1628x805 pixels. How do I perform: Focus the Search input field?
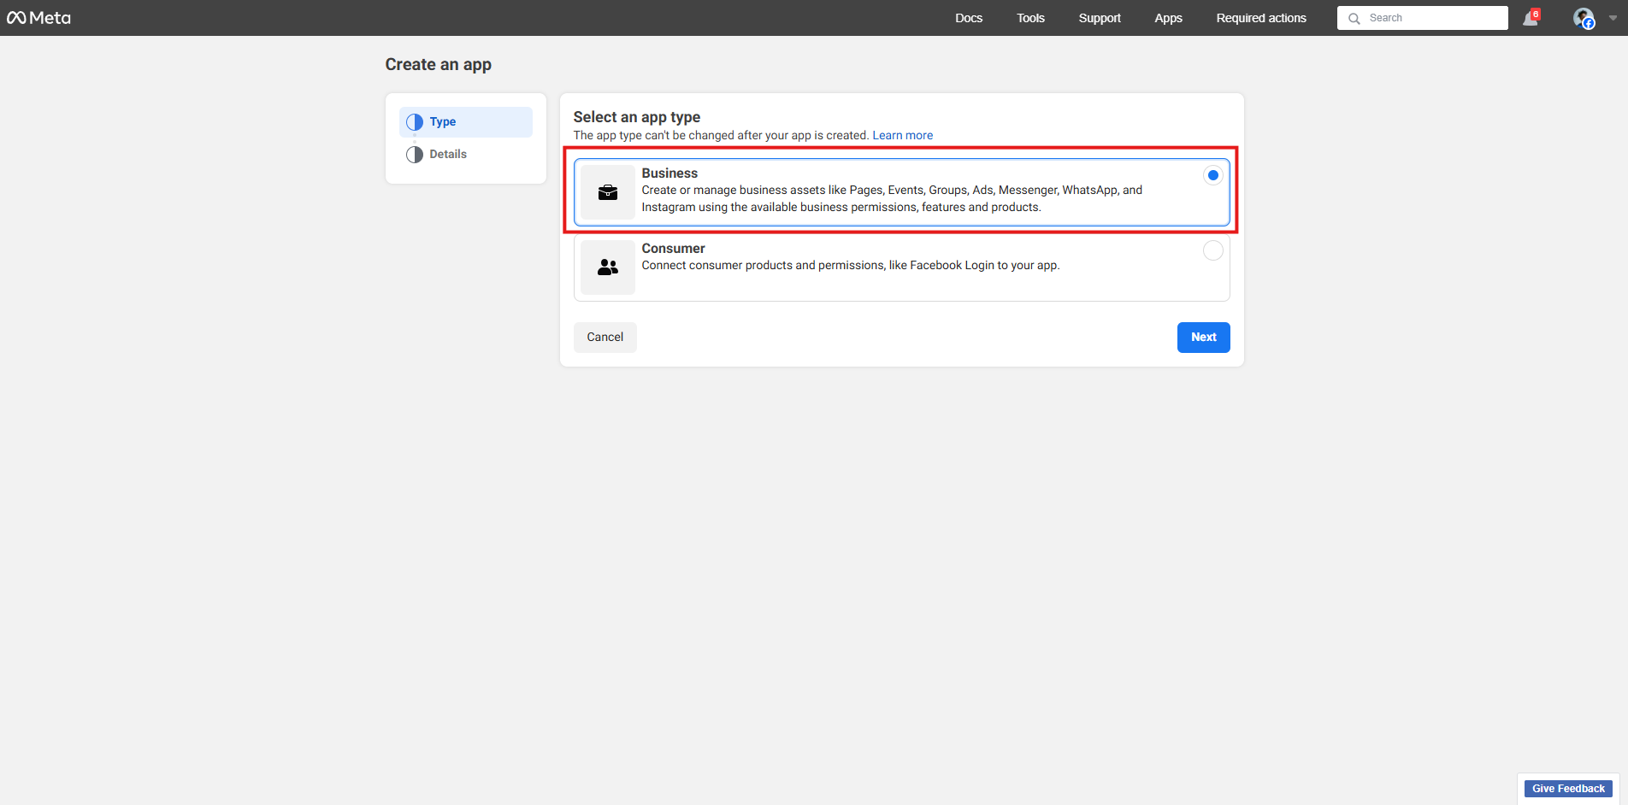1423,18
